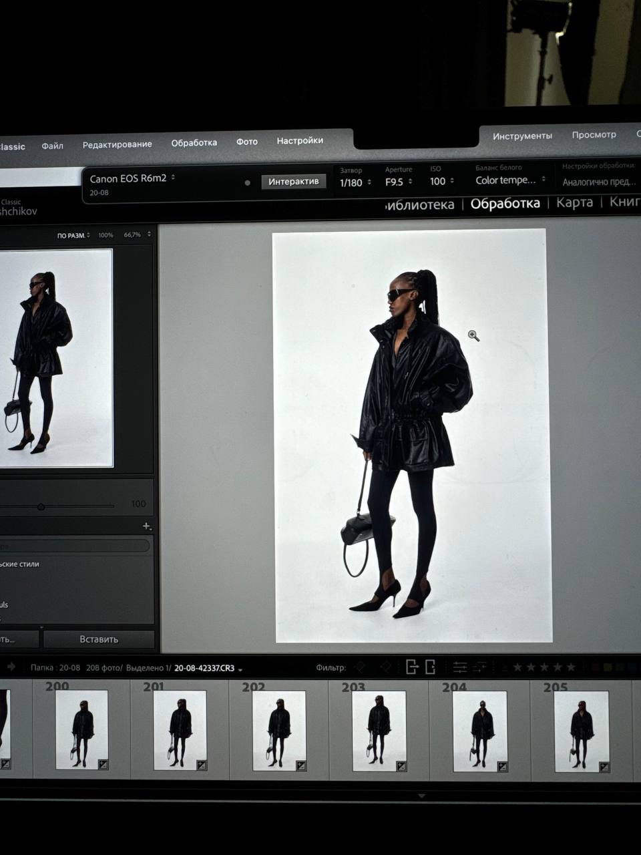Select filmstrip thumbnail 201

[180, 730]
